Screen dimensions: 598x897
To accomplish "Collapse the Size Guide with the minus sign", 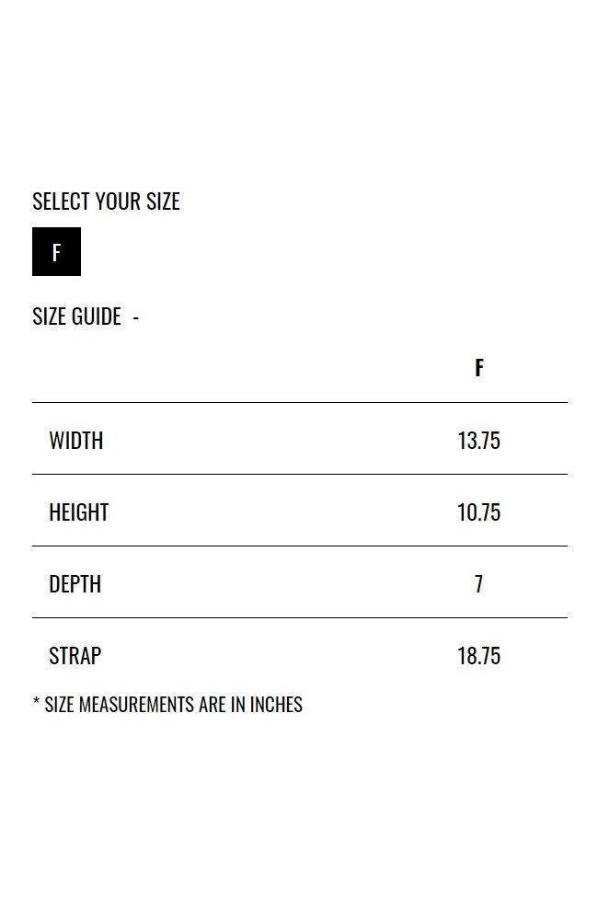I will (135, 317).
